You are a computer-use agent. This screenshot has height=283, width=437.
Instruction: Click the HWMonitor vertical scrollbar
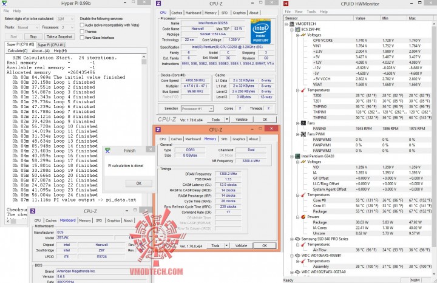434,148
